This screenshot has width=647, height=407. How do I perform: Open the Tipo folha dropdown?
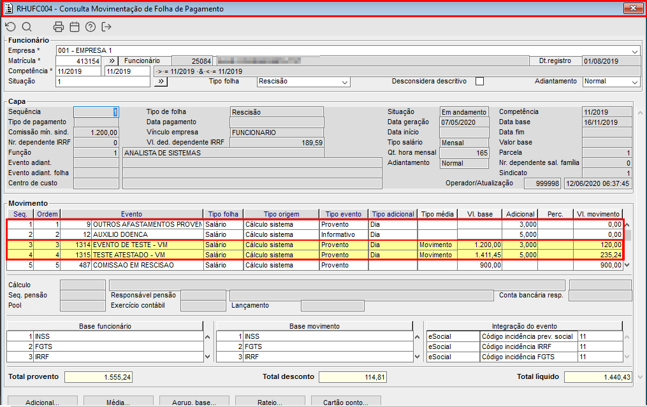tap(345, 82)
